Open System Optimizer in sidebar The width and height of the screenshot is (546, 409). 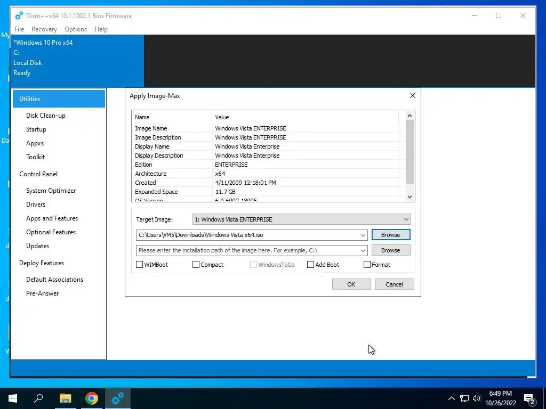click(51, 191)
